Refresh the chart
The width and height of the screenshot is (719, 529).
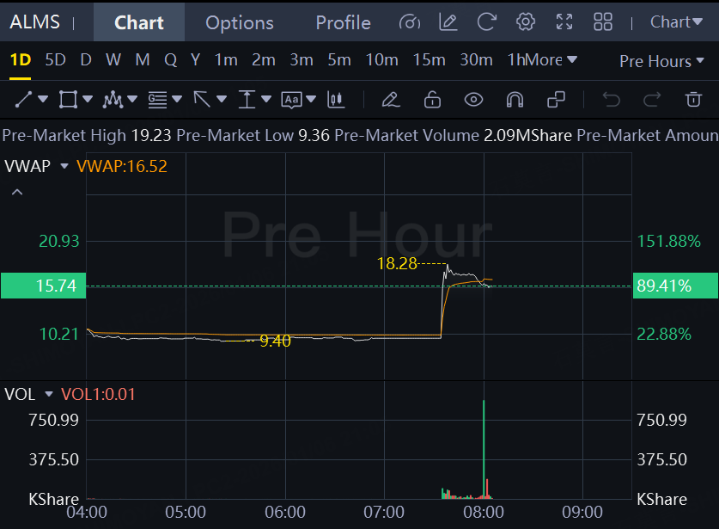(x=486, y=22)
